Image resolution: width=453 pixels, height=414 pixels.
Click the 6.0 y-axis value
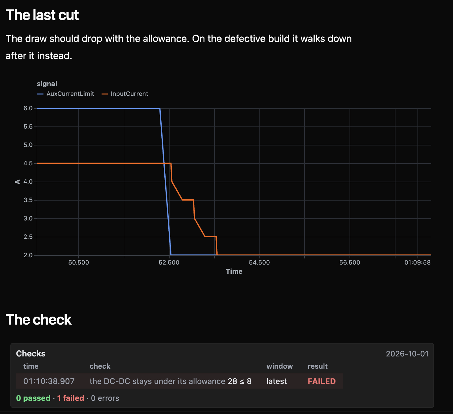click(x=28, y=108)
